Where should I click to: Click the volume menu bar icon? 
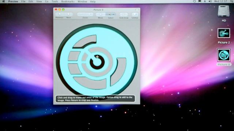tap(210, 1)
